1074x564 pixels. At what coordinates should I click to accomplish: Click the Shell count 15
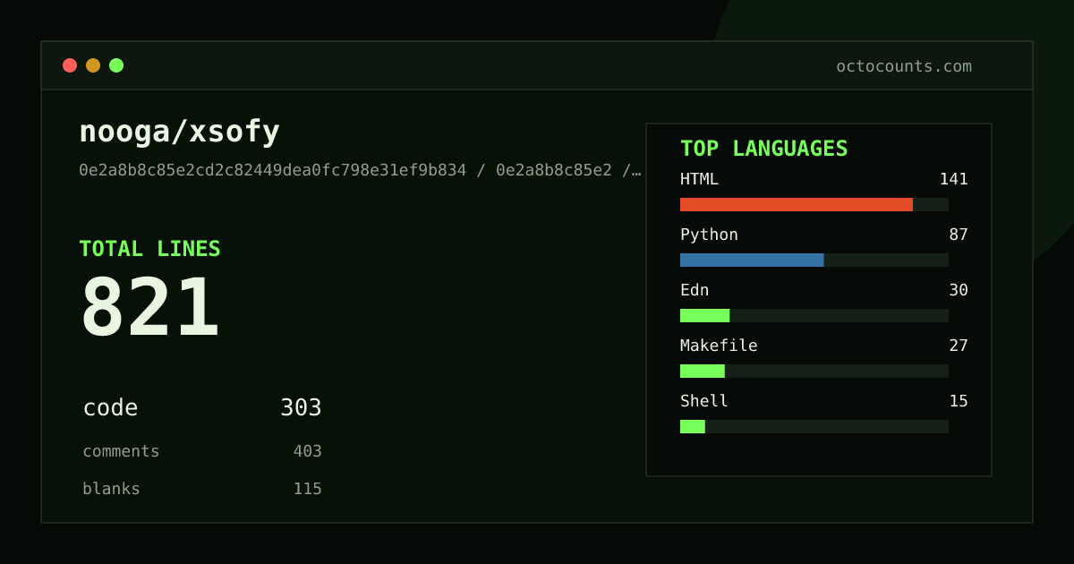coord(959,401)
